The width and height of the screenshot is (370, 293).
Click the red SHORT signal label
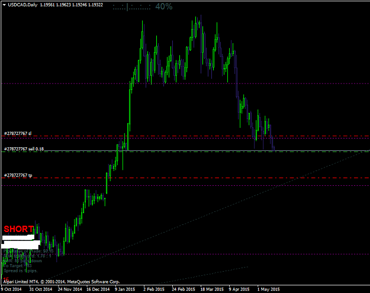point(18,229)
